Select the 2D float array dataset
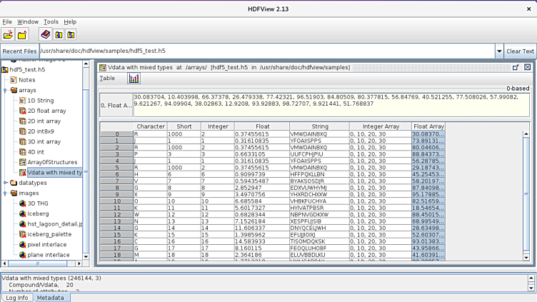This screenshot has width=537, height=302. coord(46,111)
